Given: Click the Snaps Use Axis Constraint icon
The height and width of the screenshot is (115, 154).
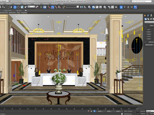Looking at the screenshot, I should 135,7.
